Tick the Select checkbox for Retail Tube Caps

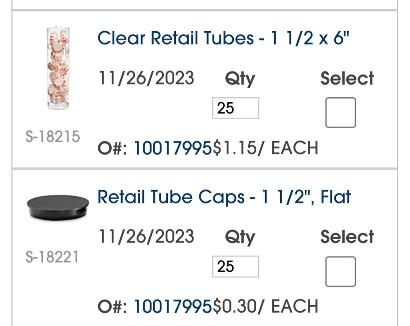[x=340, y=272]
